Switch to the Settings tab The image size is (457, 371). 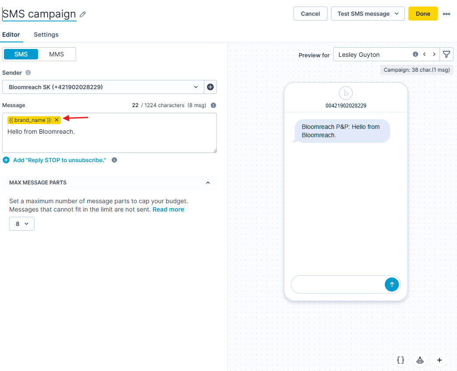click(x=46, y=35)
